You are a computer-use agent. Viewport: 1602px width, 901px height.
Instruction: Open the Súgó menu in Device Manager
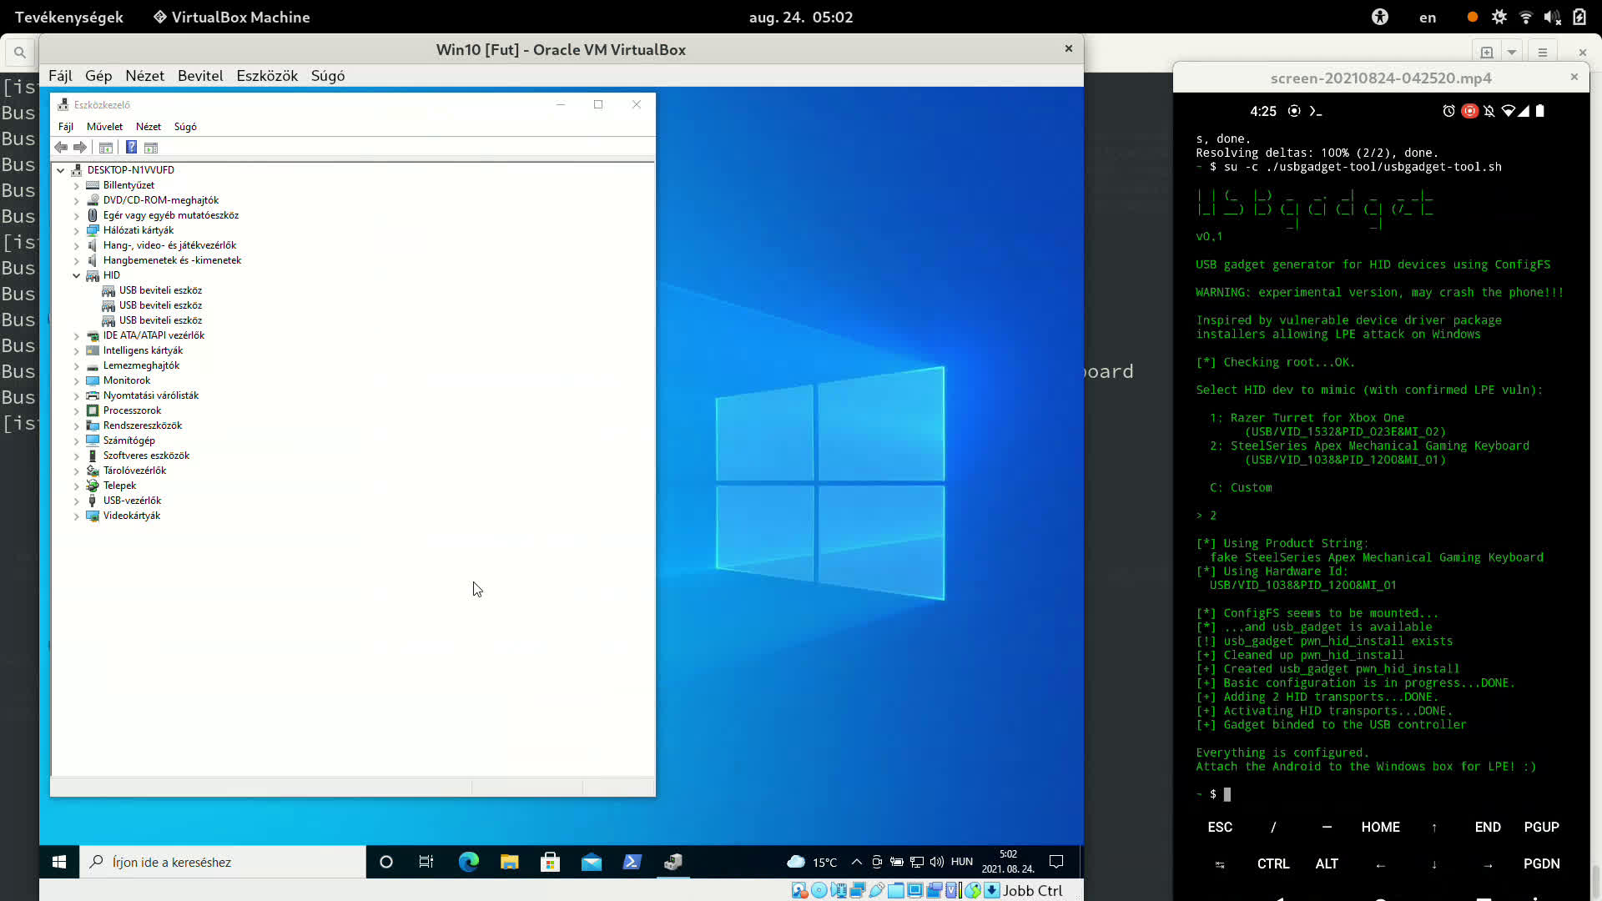click(x=185, y=127)
